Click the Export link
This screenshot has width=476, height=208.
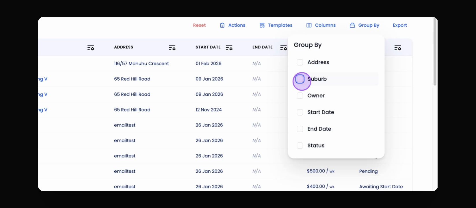[x=400, y=25]
